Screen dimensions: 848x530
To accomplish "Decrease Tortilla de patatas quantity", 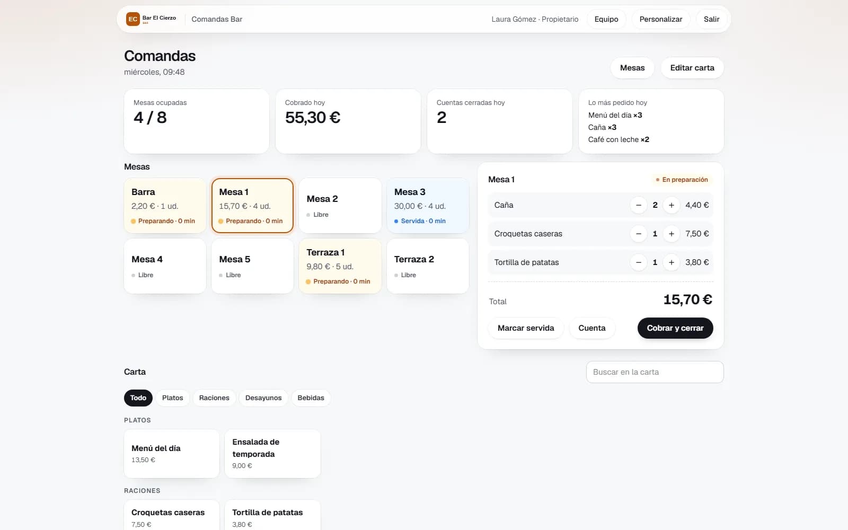I will coord(639,262).
